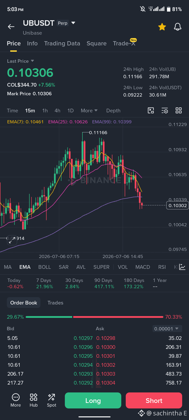
Task: Tap the ask price 0.10304
Action: click(106, 383)
